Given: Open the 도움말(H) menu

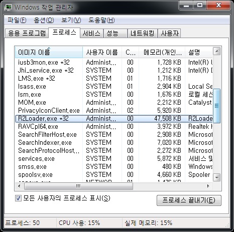Looking at the screenshot, I should pos(101,20).
